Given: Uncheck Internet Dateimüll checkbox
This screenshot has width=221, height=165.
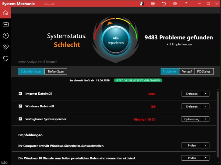Looking at the screenshot, I should coord(20,94).
